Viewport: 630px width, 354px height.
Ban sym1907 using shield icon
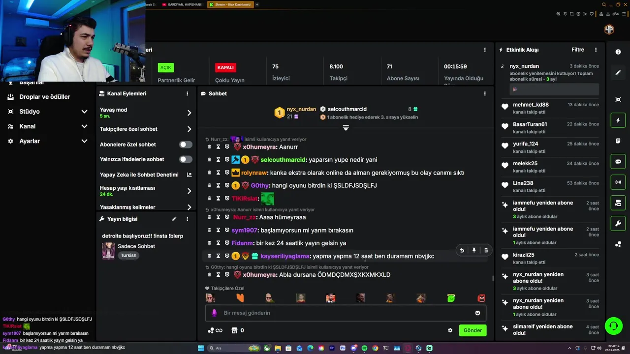click(227, 230)
